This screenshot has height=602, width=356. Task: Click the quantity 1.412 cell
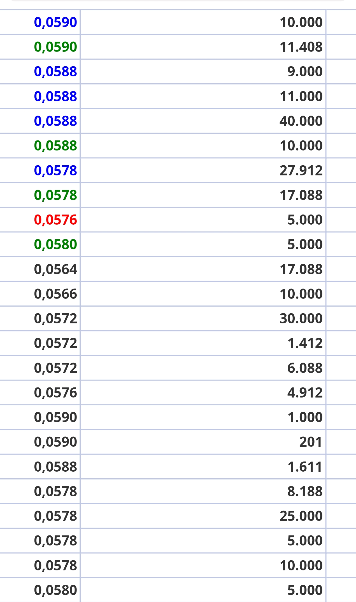tap(203, 343)
